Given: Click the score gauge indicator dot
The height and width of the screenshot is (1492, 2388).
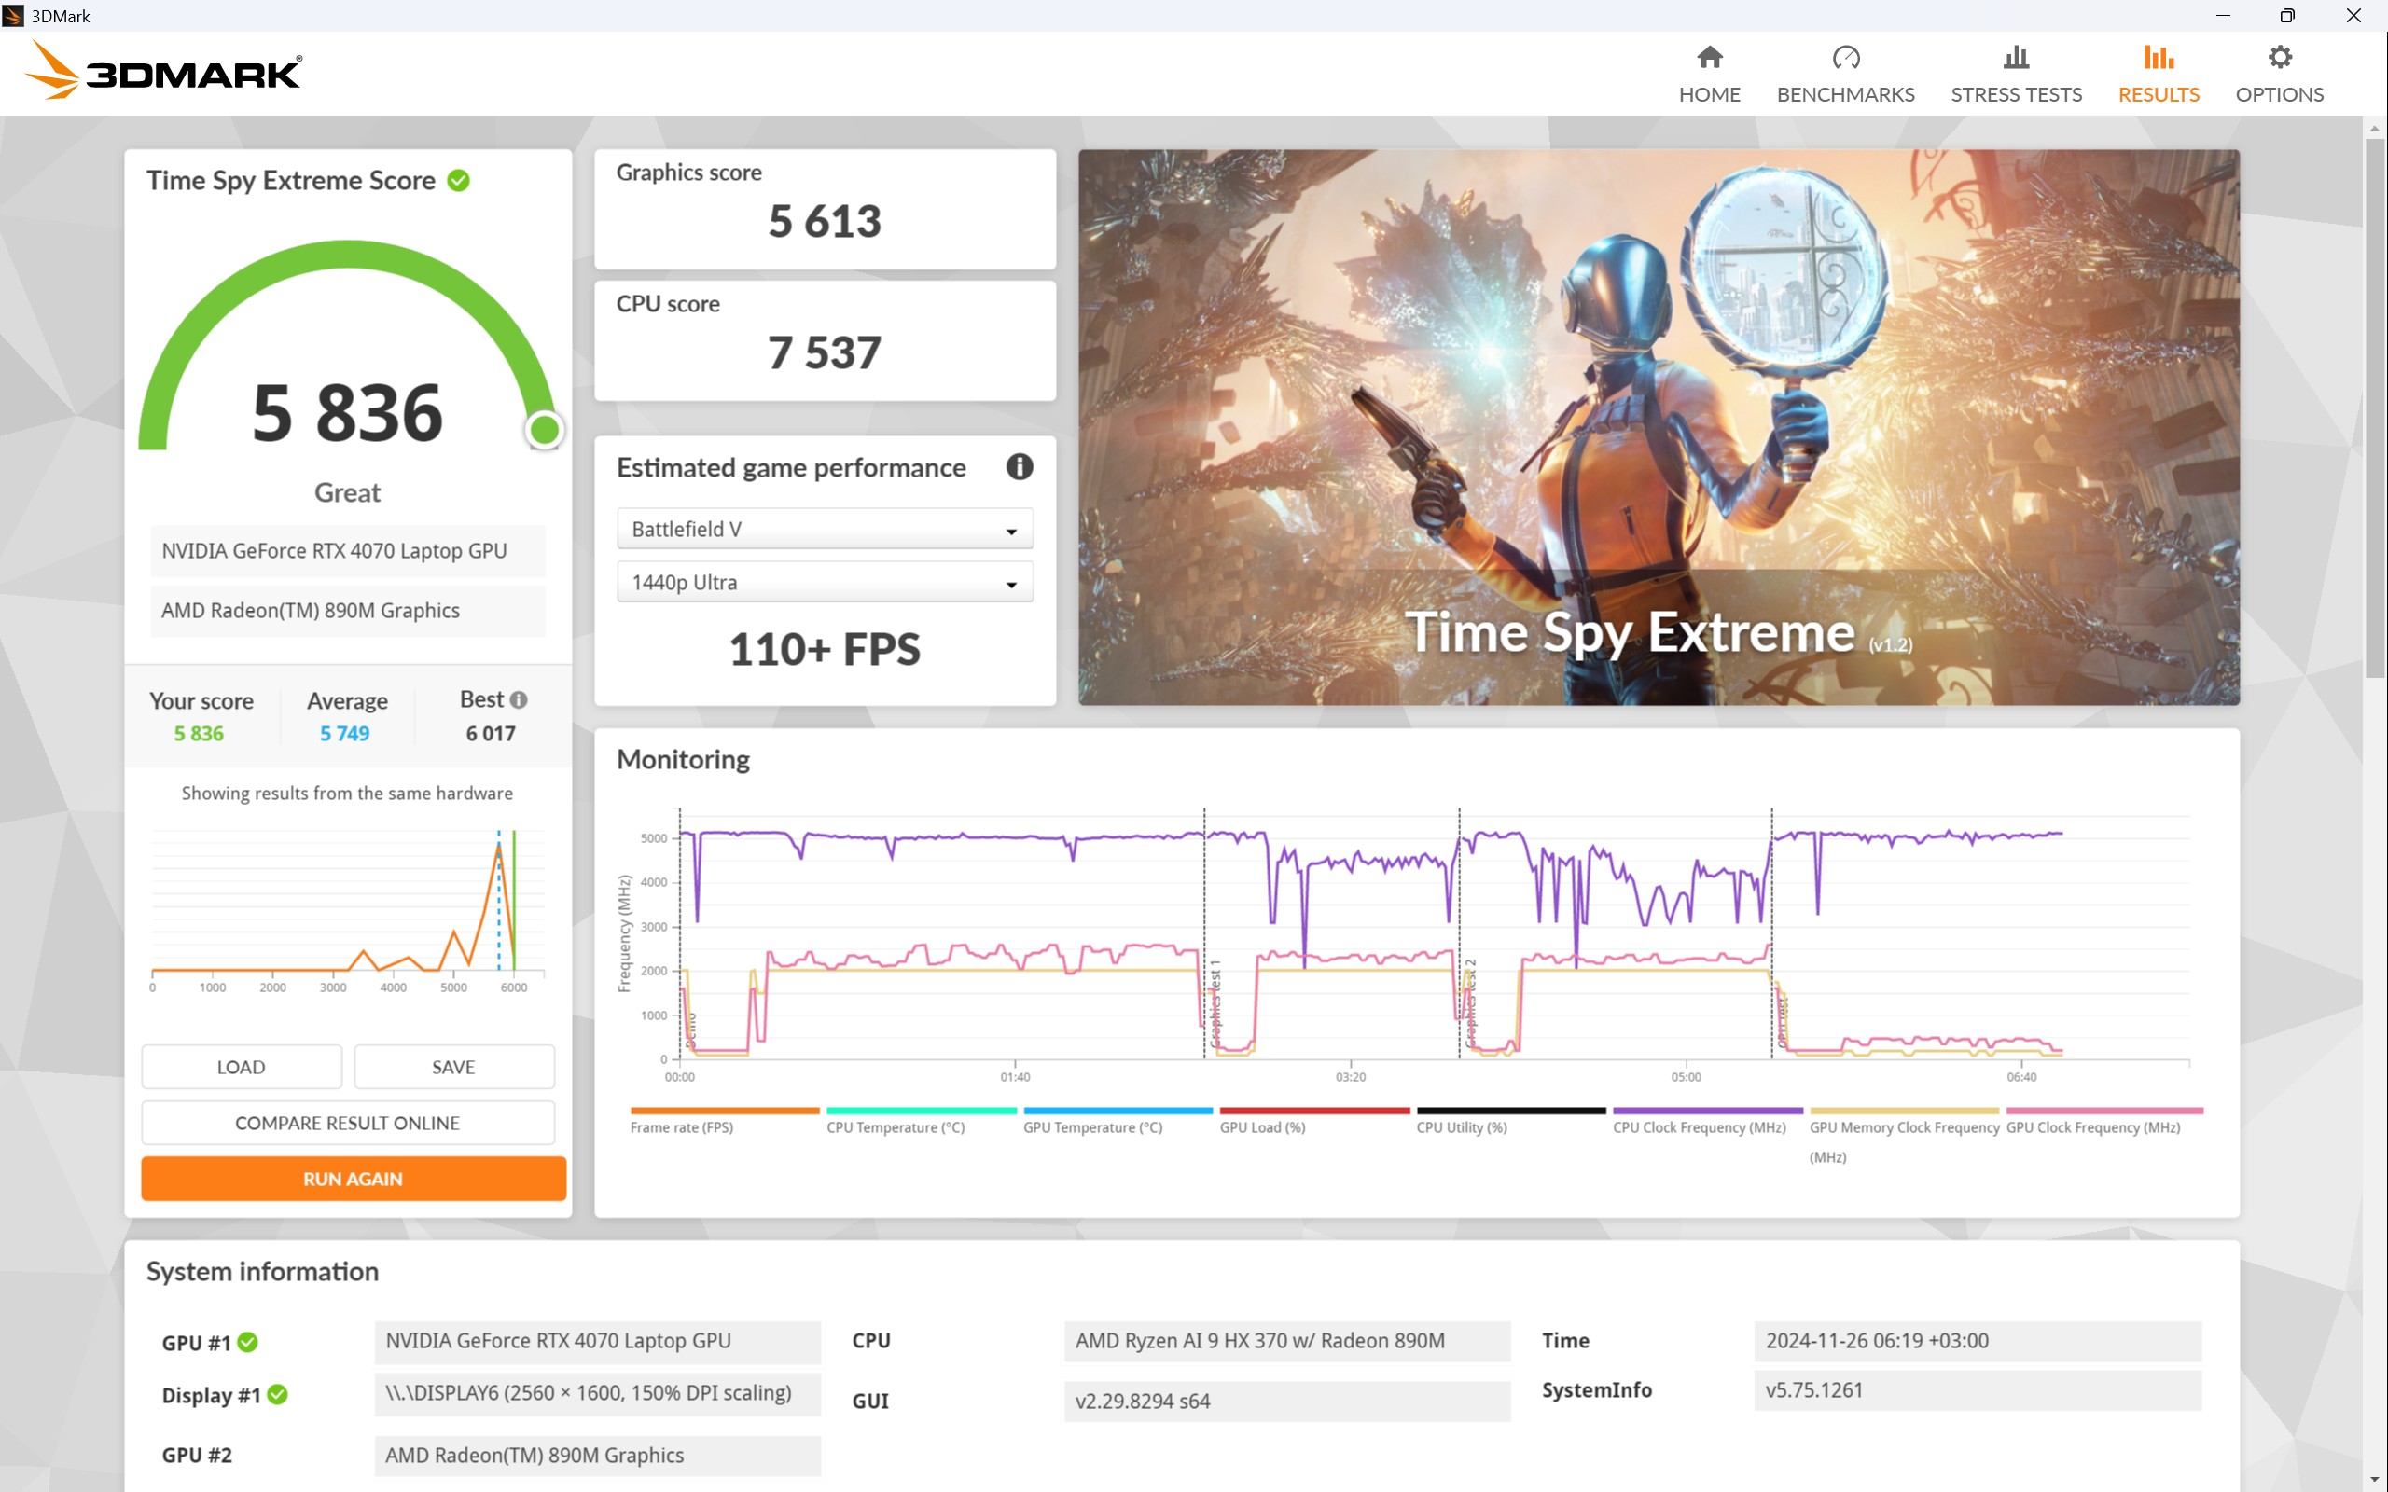Looking at the screenshot, I should pos(545,429).
